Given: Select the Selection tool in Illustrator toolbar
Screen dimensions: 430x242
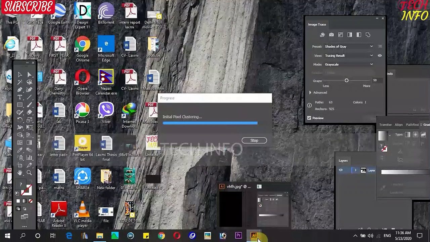Looking at the screenshot, I should [x=20, y=75].
